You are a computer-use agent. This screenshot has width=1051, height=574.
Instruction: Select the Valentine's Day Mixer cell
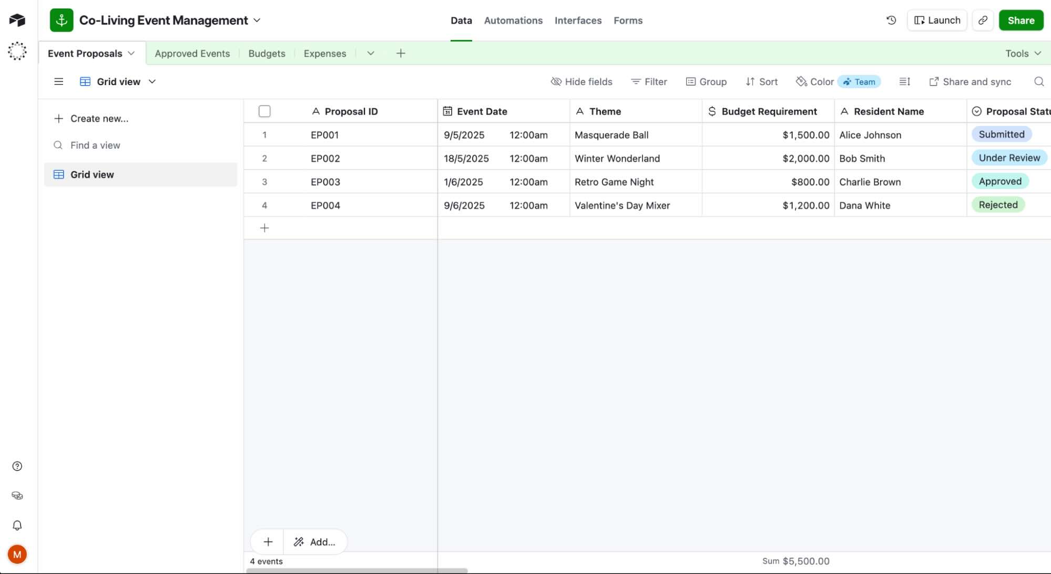point(636,205)
